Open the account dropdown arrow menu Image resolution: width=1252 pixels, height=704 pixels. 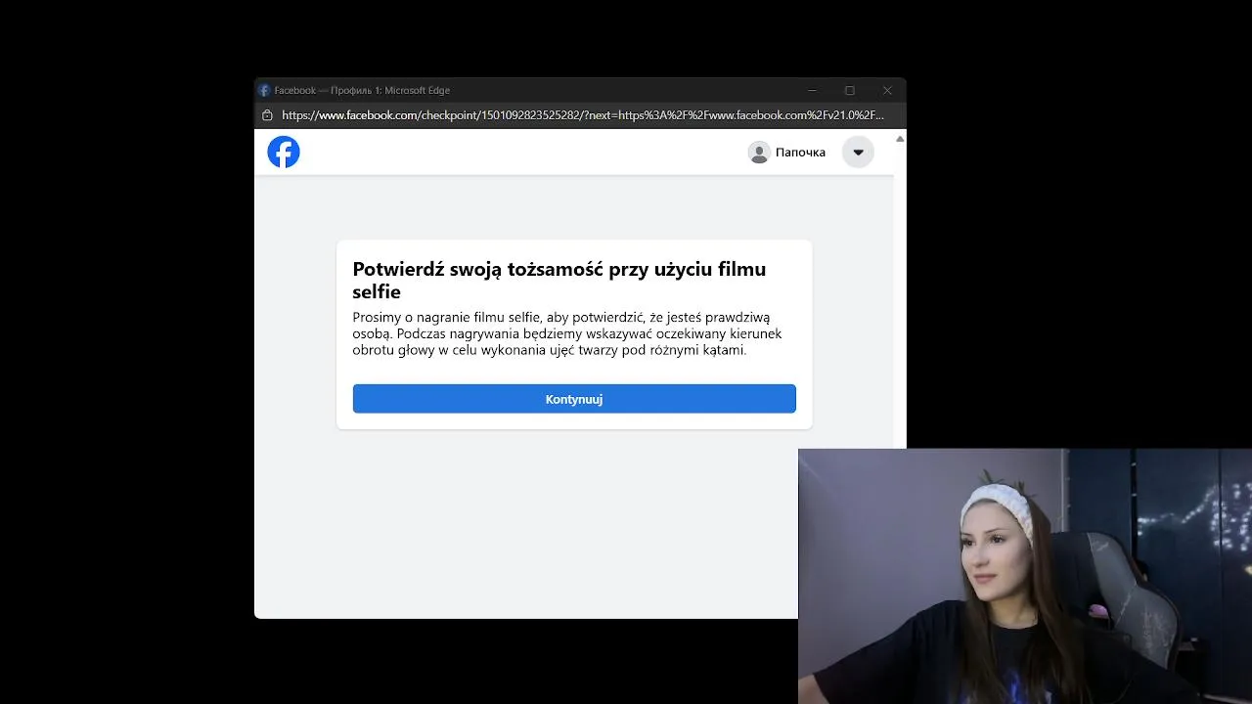pos(858,152)
